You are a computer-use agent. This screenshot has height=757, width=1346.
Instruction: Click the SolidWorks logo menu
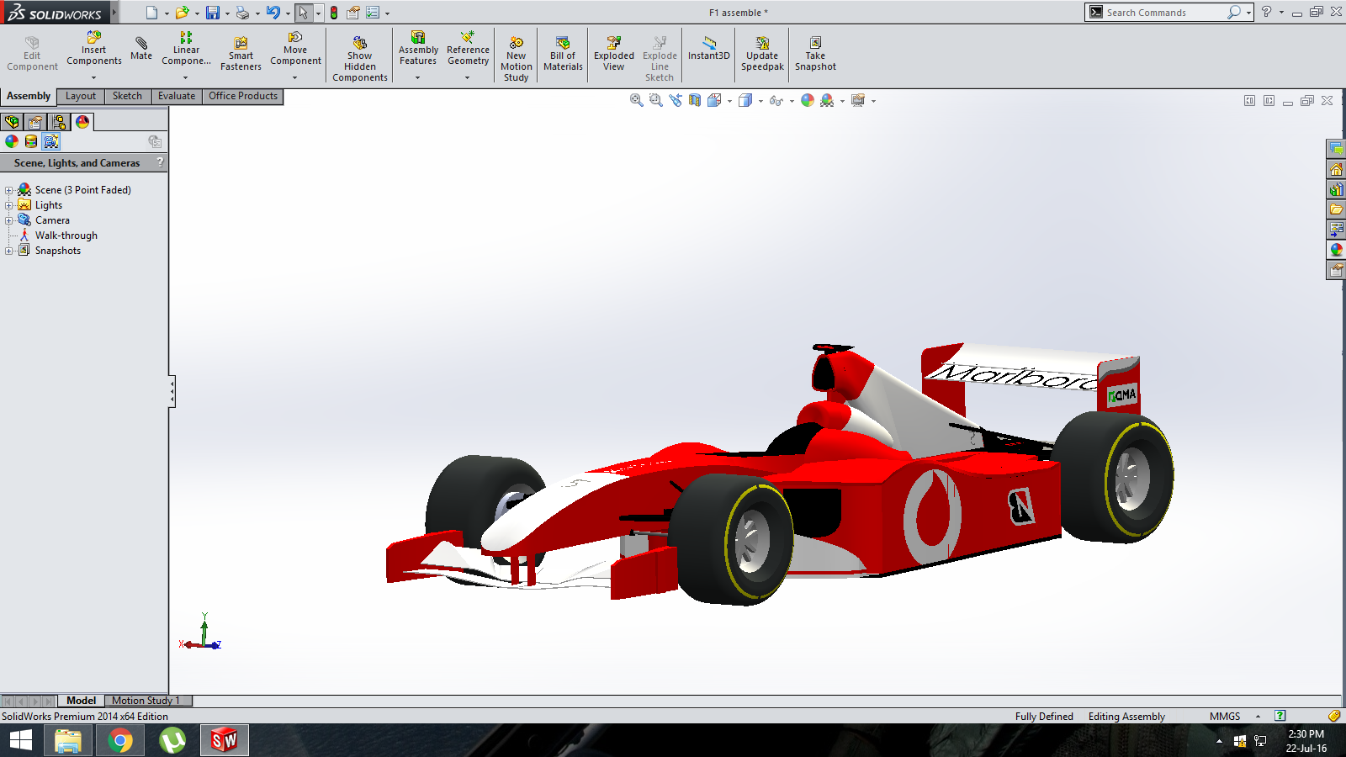56,13
